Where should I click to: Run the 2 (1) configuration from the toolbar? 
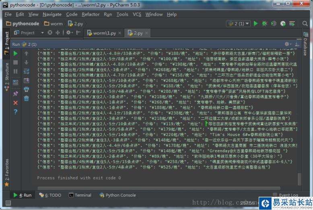click(255, 24)
